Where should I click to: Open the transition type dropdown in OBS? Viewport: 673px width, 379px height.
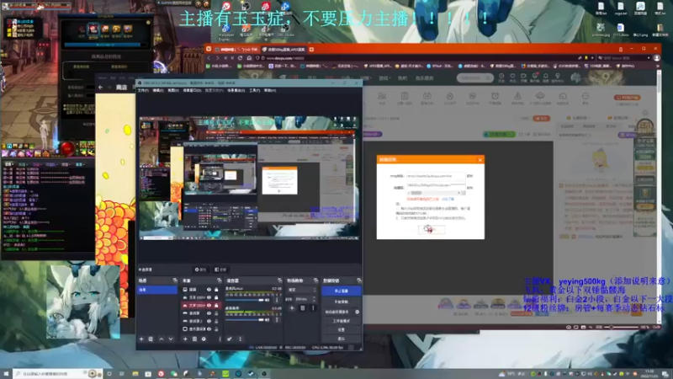click(302, 290)
